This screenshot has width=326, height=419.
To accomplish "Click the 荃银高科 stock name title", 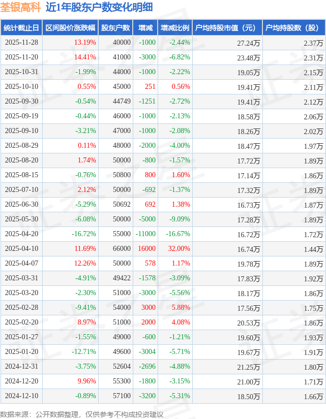I will pyautogui.click(x=20, y=8).
